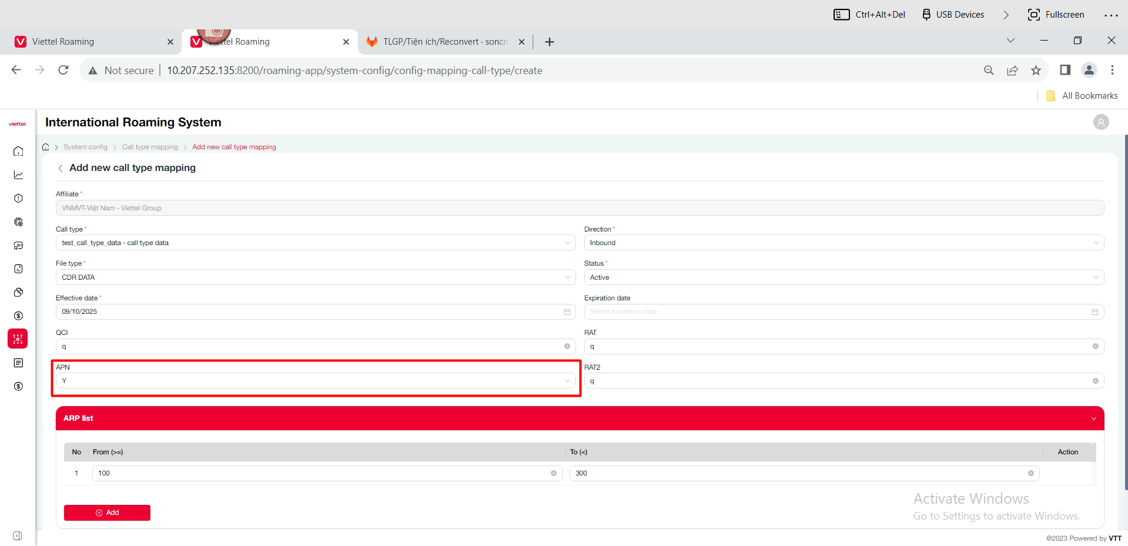Viewport: 1128px width, 546px height.
Task: Expand the Direction dropdown showing Inbound
Action: (x=844, y=243)
